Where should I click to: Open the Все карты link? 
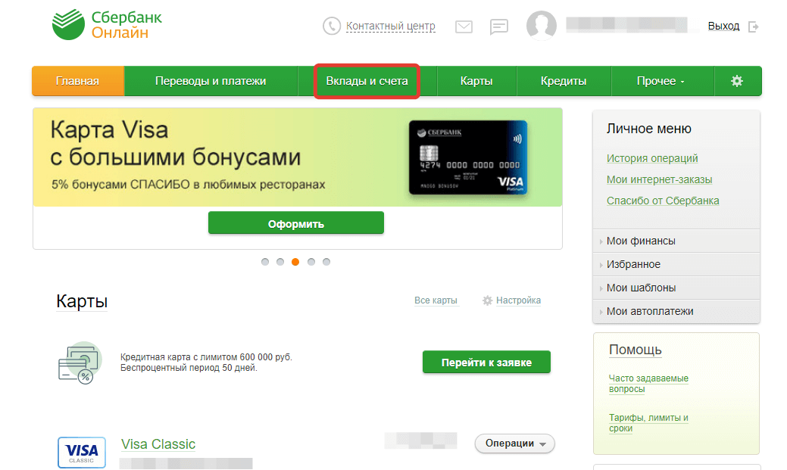point(436,300)
